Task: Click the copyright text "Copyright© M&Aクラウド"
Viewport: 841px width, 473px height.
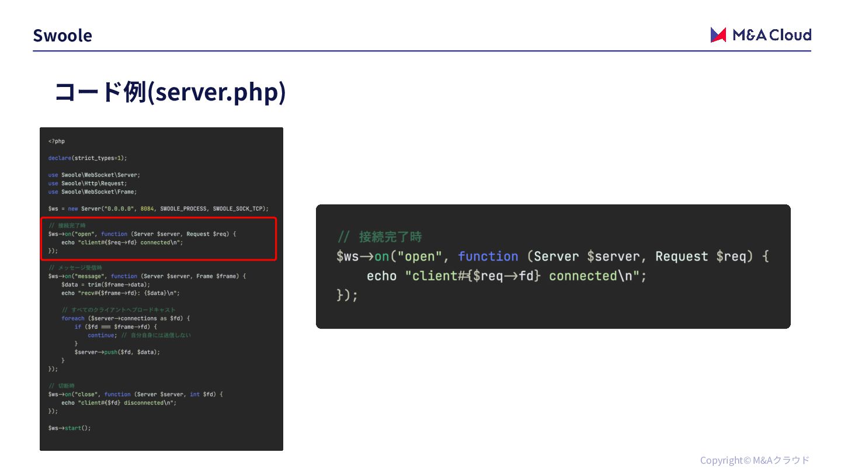Action: [x=755, y=460]
